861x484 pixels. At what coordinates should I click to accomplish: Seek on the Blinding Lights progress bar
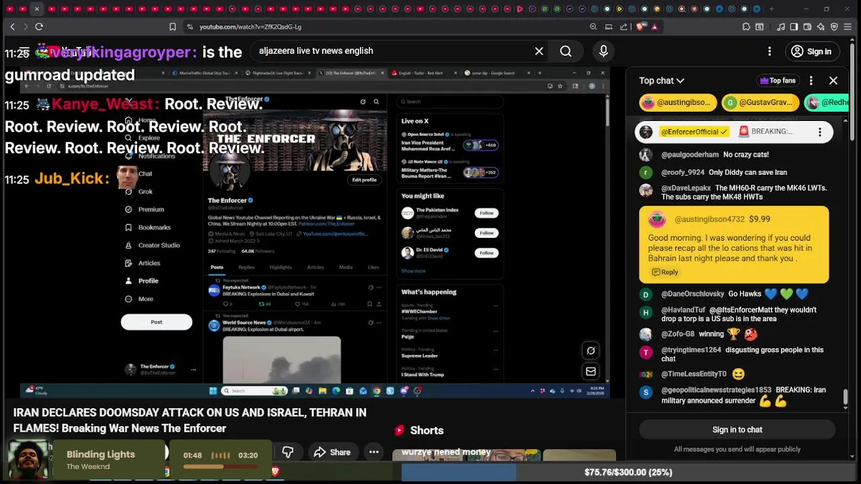221,467
